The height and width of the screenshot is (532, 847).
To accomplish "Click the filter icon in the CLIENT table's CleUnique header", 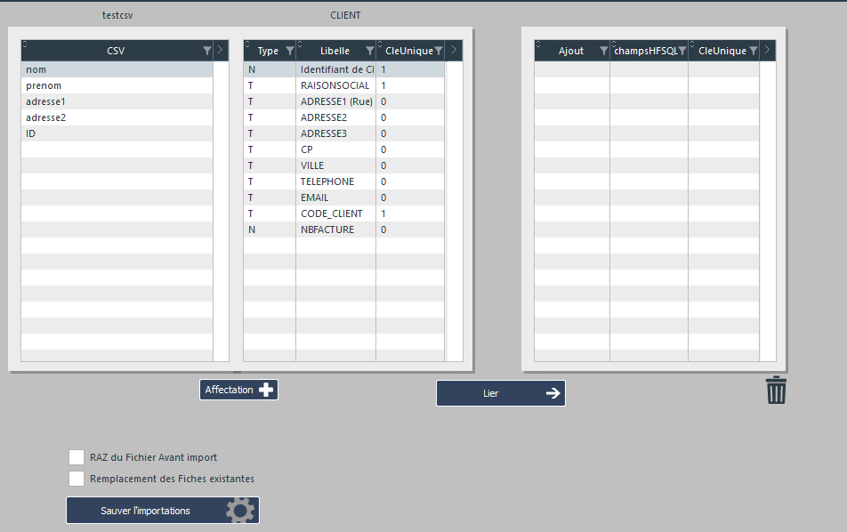I will 438,51.
